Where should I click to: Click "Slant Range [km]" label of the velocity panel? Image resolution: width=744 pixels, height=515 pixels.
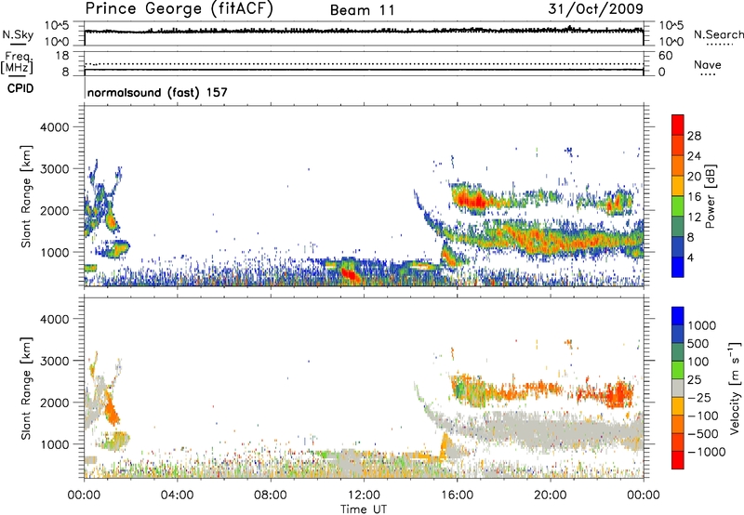point(26,388)
